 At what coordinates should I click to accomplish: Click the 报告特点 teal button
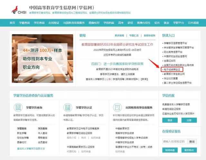[189, 150]
